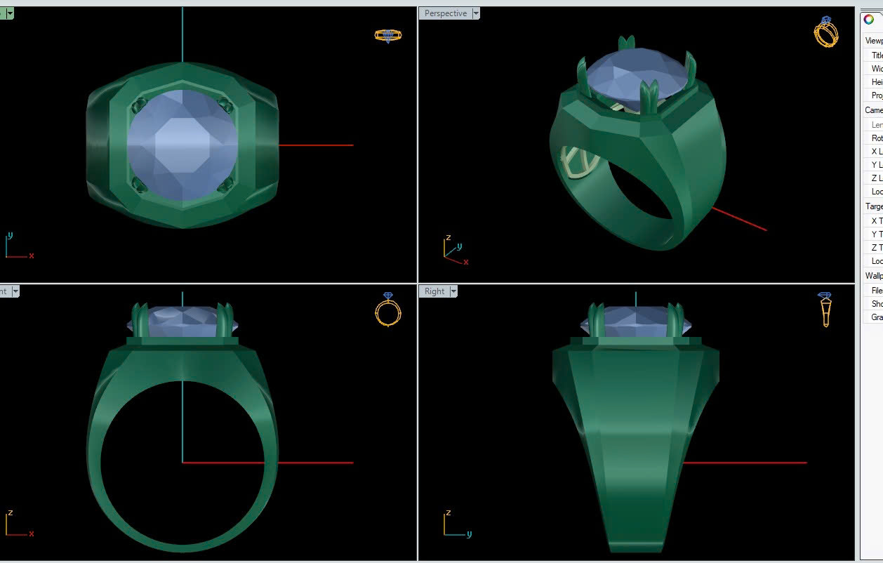
Task: Collapse the Camera section header in properties
Action: (874, 110)
